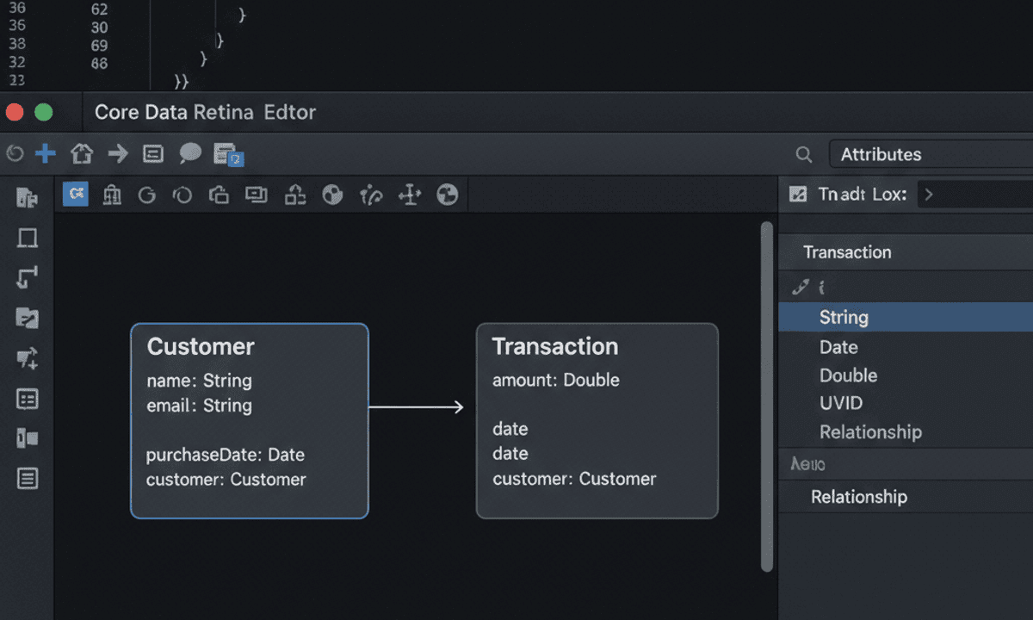Select the Customer entity box
This screenshot has height=620, width=1033.
tap(249, 421)
